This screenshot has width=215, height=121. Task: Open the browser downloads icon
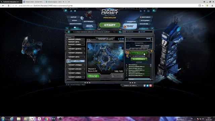point(212,6)
